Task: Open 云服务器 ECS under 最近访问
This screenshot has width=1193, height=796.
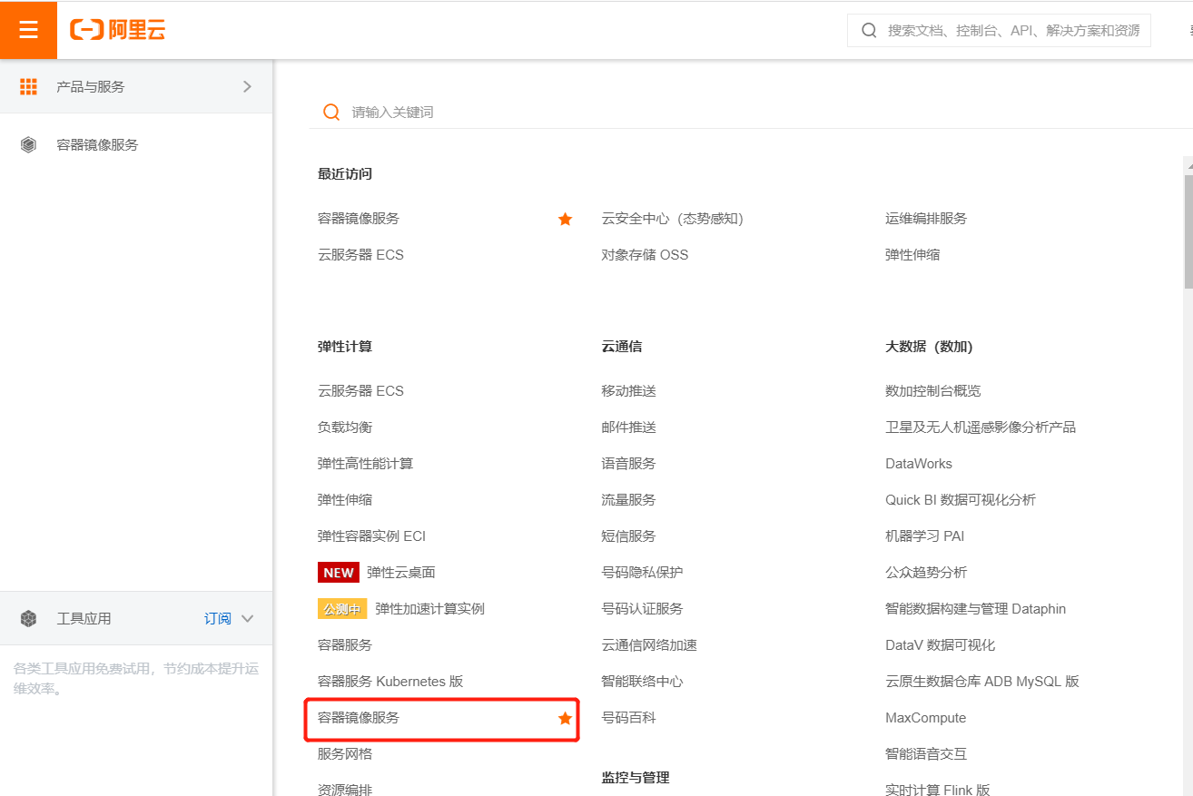Action: point(360,255)
